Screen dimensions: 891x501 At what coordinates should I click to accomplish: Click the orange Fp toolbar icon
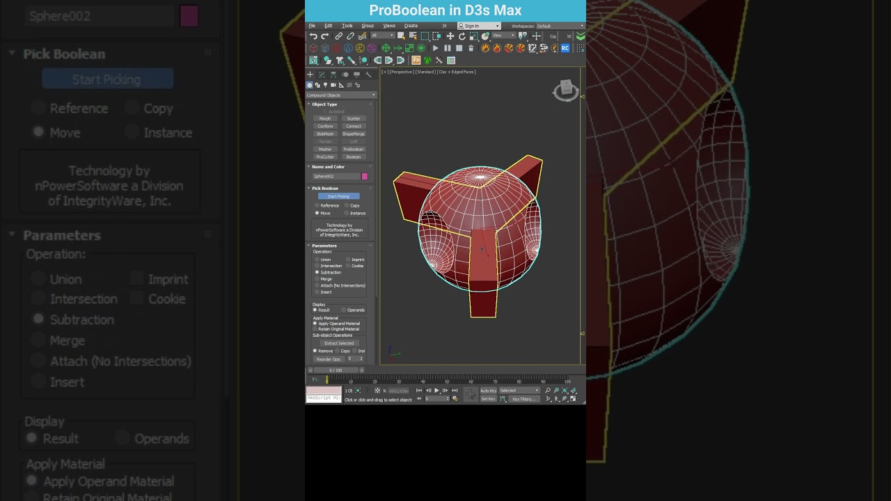416,61
